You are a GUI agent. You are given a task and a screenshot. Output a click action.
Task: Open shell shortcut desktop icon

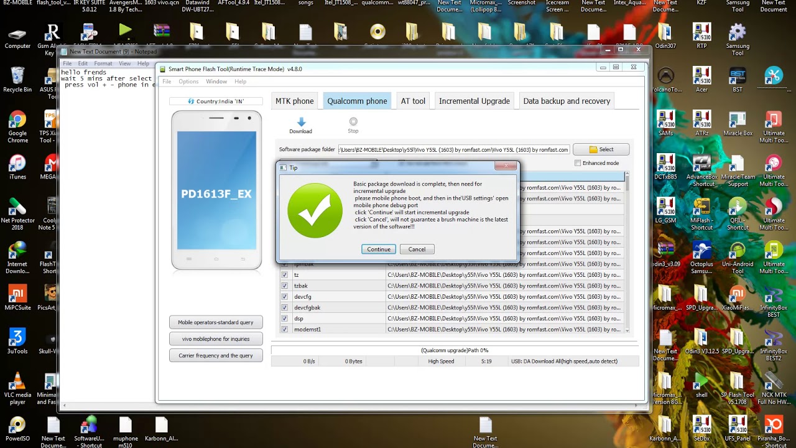(x=701, y=385)
